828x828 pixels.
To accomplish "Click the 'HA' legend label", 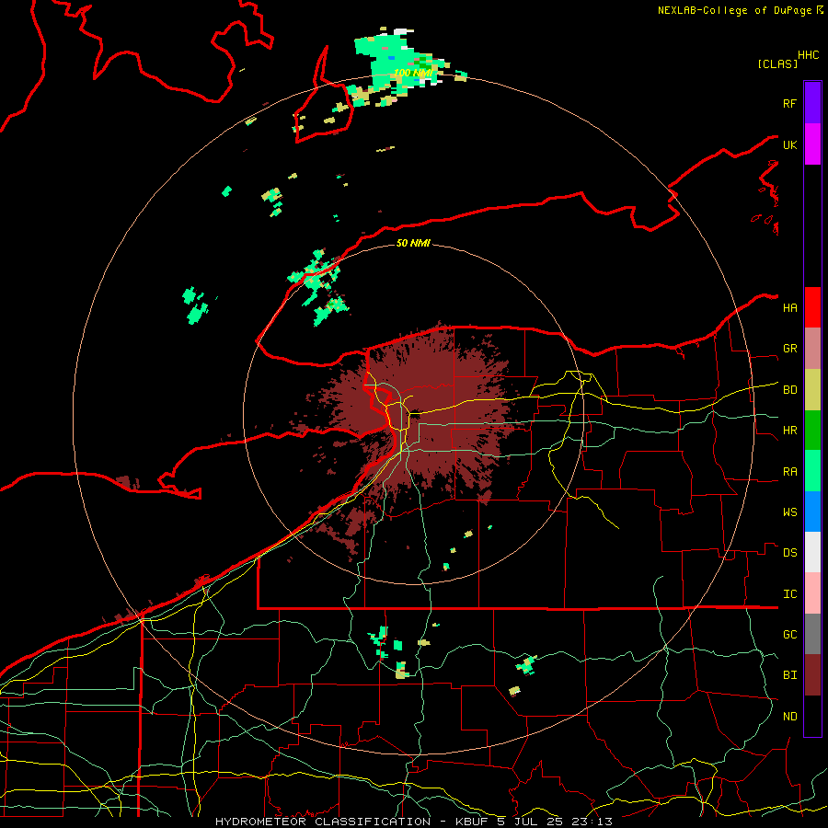I will coord(789,308).
